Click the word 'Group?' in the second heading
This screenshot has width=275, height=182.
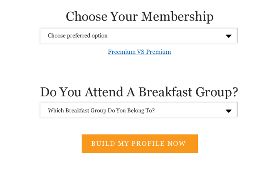pos(217,92)
